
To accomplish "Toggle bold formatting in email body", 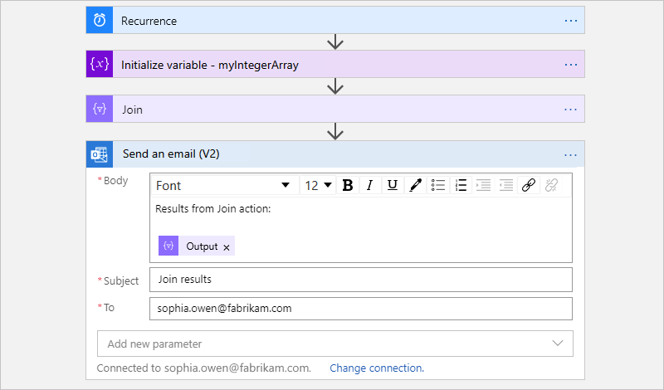I will [348, 185].
